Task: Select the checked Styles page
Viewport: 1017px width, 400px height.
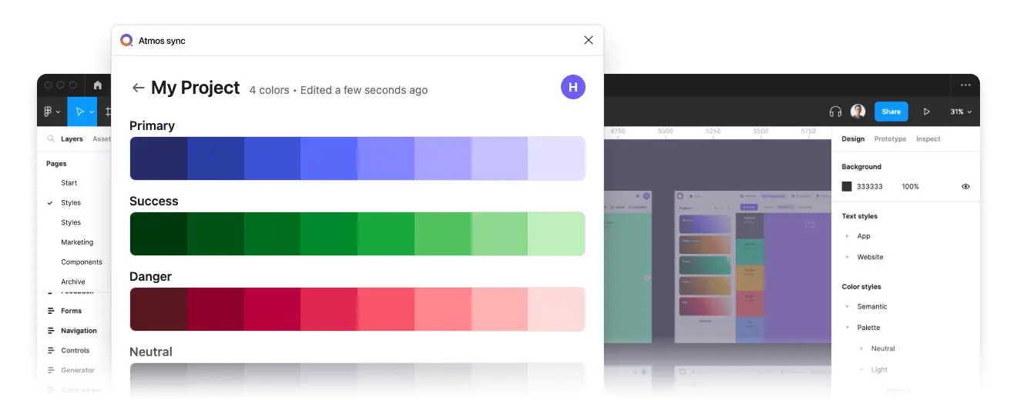Action: click(71, 203)
